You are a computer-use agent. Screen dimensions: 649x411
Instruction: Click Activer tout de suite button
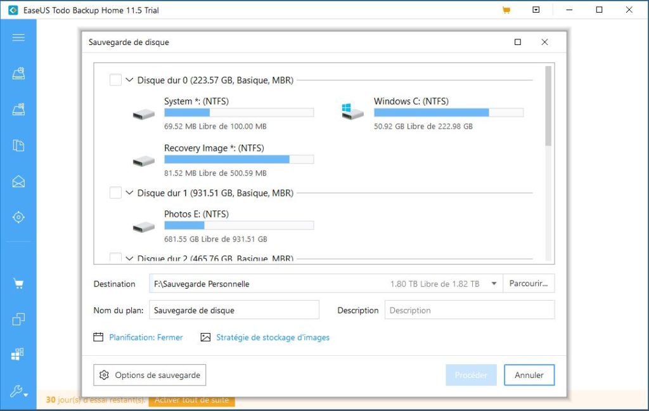click(191, 400)
